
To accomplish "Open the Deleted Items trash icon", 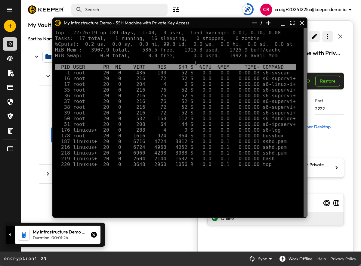I will tap(10, 130).
